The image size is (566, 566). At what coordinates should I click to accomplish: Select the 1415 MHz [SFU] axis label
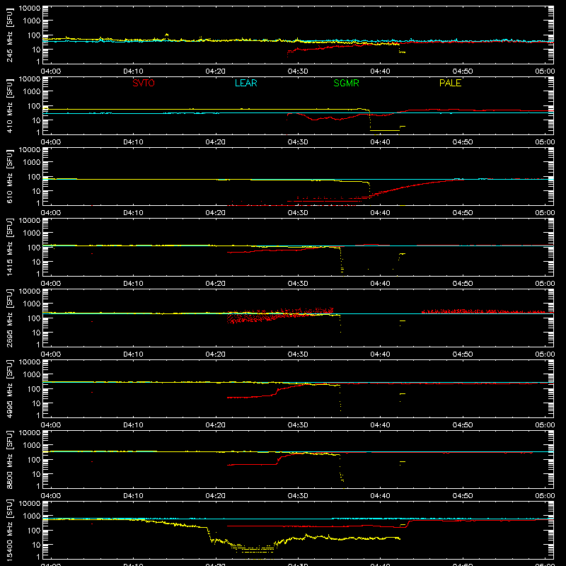coord(9,247)
